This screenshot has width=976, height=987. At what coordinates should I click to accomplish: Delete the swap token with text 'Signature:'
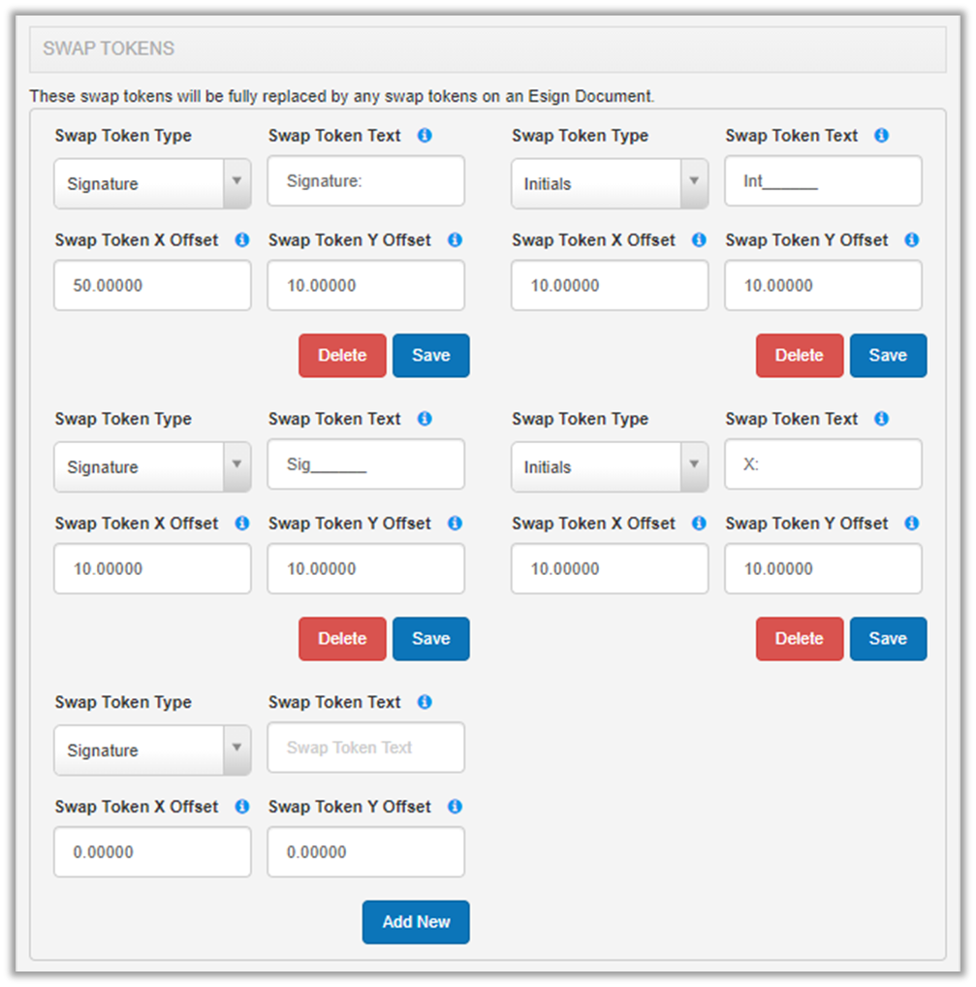342,356
